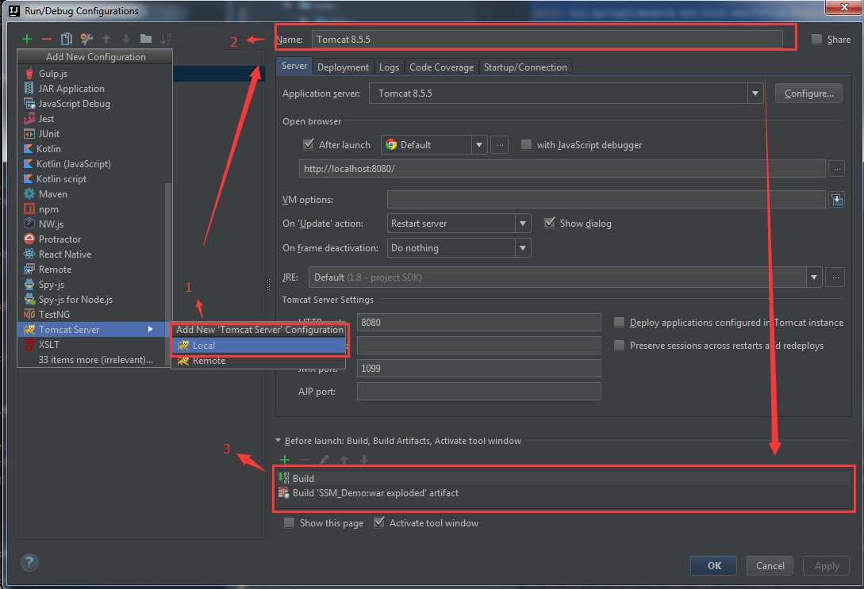The image size is (864, 589).
Task: Click the ellipsis button beside the browser dropdown
Action: 499,145
